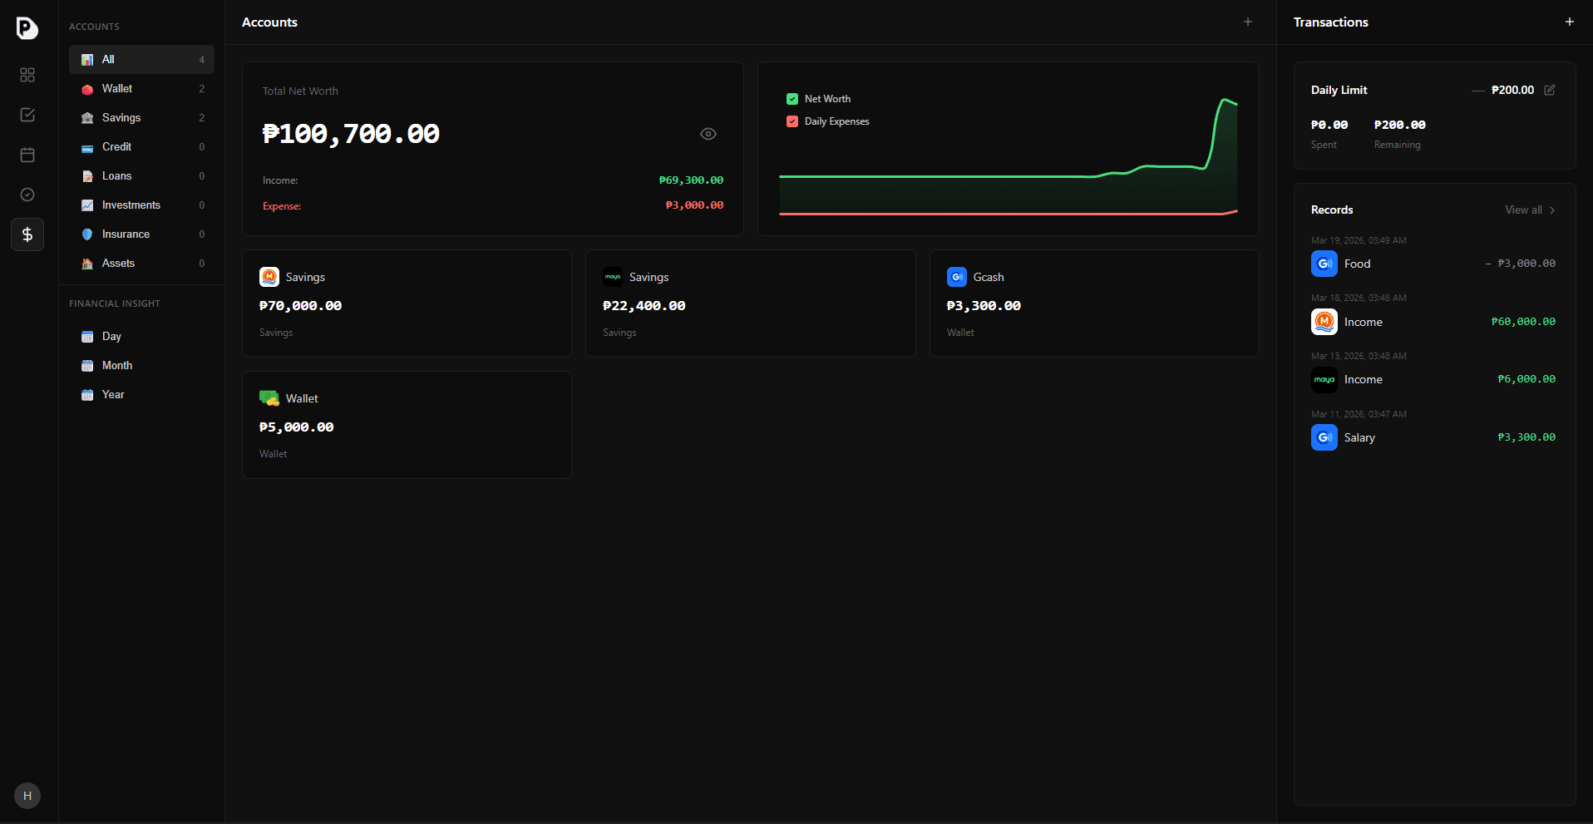Click the tasks checkbox icon in sidebar
The height and width of the screenshot is (824, 1593).
tap(27, 115)
